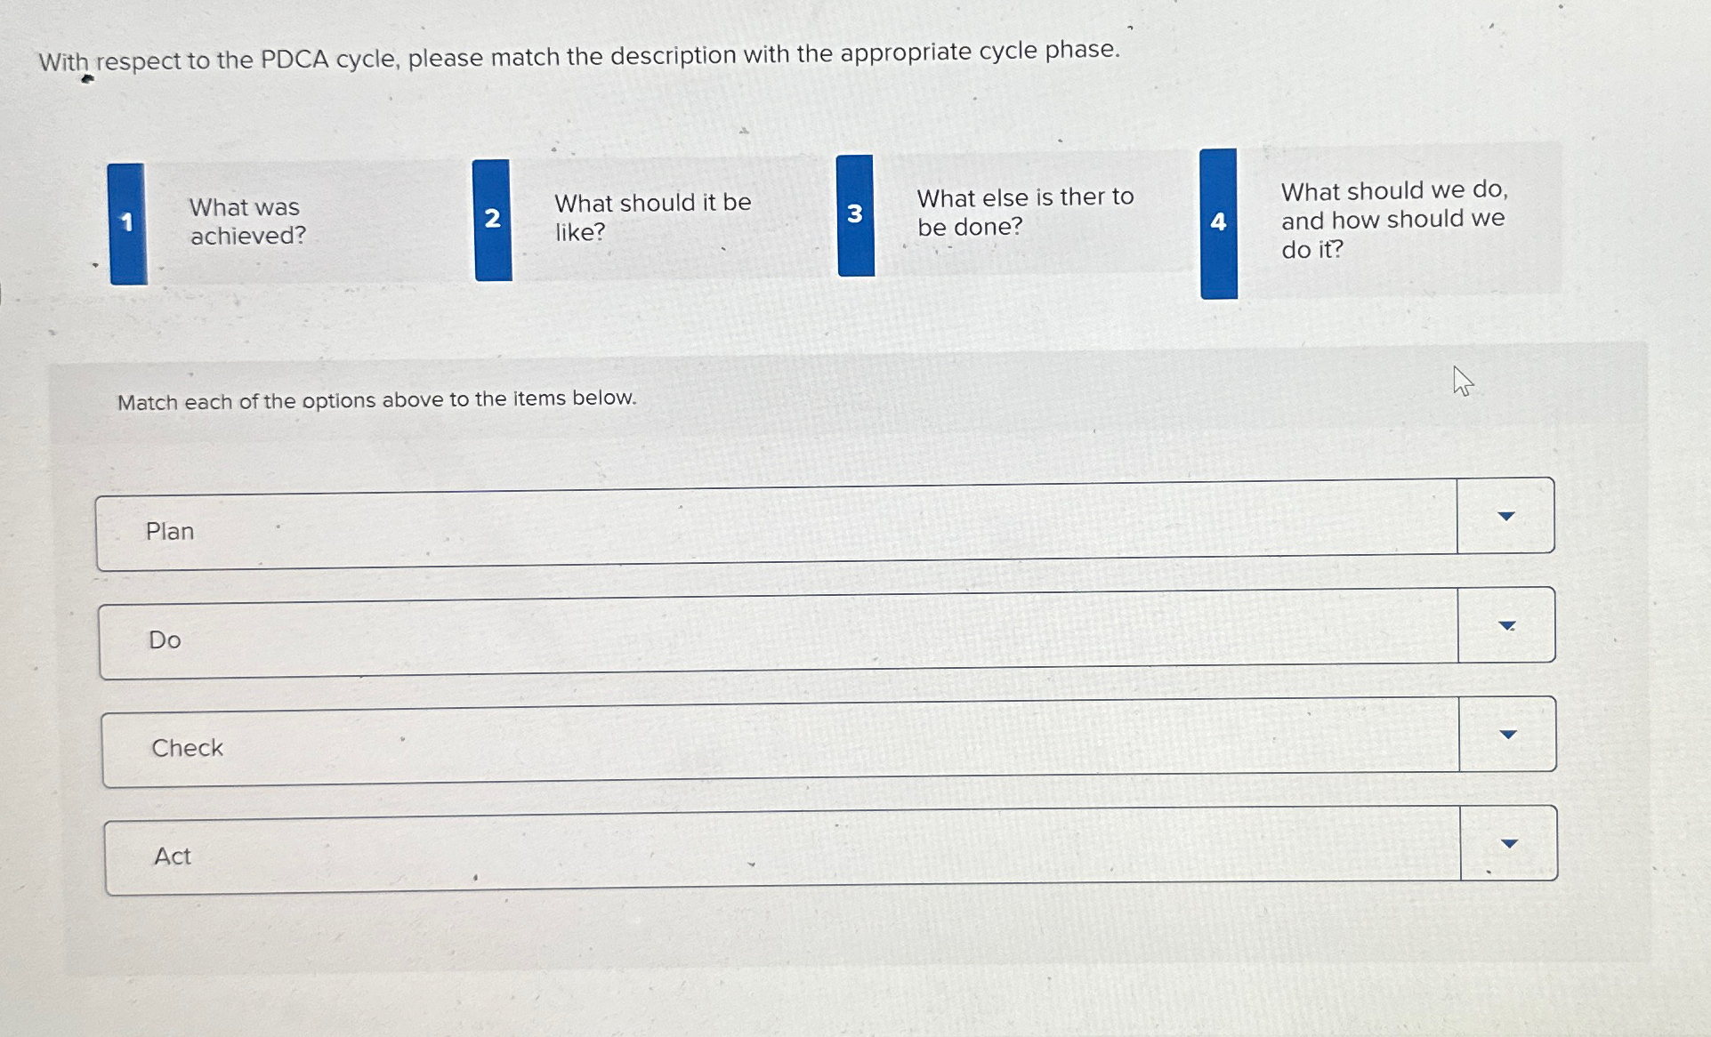Open the Check dropdown arrow

click(x=1508, y=735)
